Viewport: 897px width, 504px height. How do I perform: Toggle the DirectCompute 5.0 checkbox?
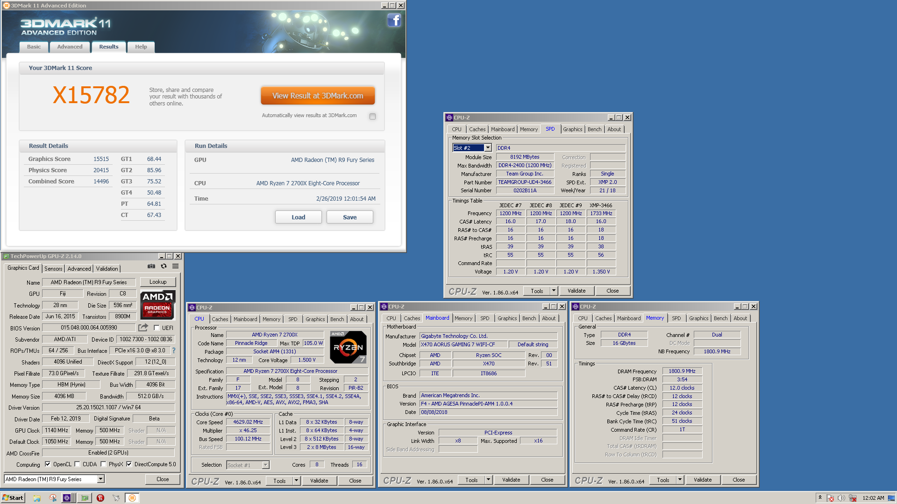[x=129, y=464]
